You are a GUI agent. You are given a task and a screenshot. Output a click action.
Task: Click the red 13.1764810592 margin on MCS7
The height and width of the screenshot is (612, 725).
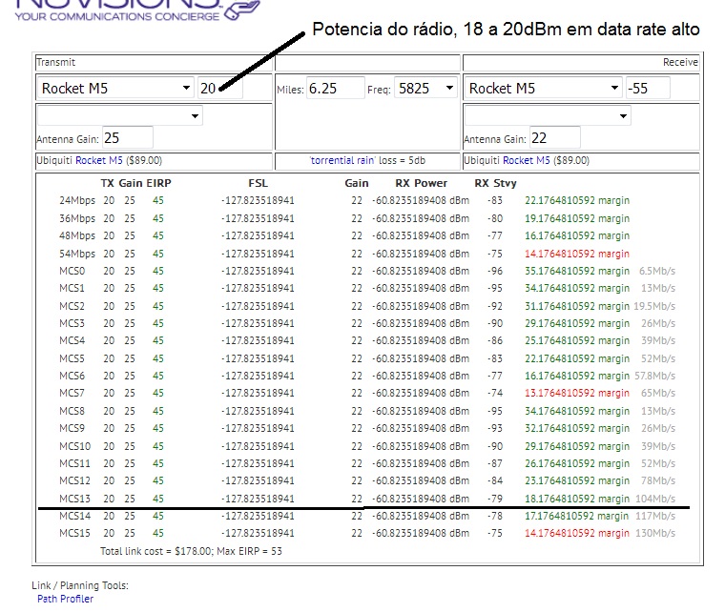[577, 393]
